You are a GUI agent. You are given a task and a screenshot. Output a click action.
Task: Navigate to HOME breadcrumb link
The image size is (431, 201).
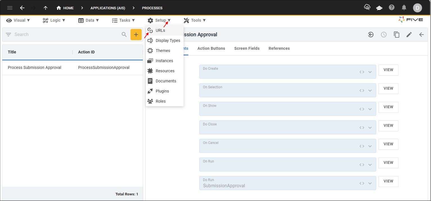click(65, 8)
